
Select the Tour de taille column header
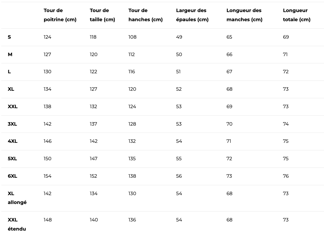pos(102,15)
